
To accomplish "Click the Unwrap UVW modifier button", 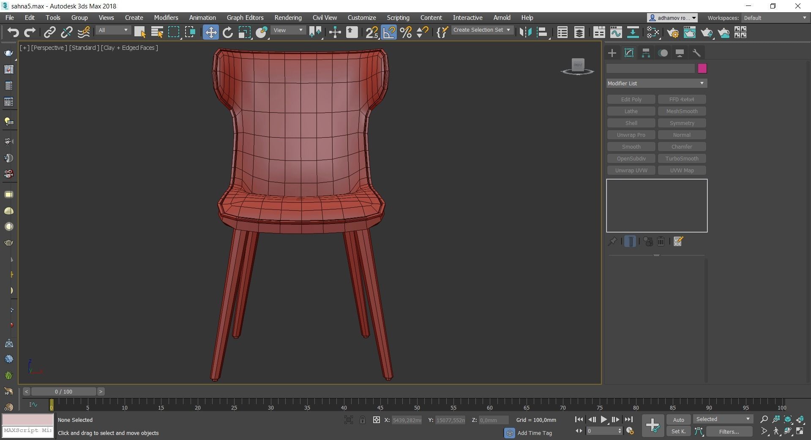I will 631,170.
